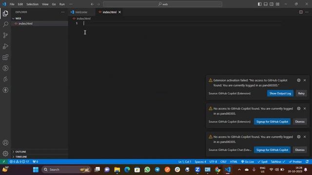Click the command center search box
The width and height of the screenshot is (312, 175).
[162, 4]
